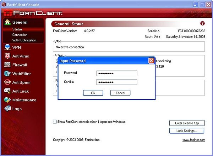The width and height of the screenshot is (213, 156).
Task: Select the VPN section label
Action: click(17, 47)
